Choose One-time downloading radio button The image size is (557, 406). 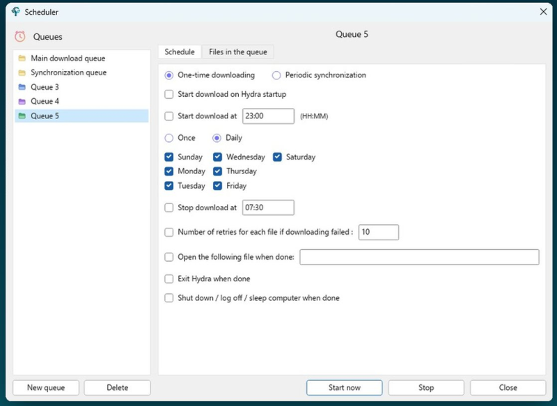point(169,75)
